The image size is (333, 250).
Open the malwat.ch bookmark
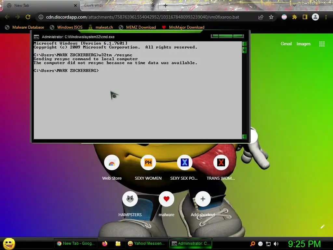pos(101,27)
